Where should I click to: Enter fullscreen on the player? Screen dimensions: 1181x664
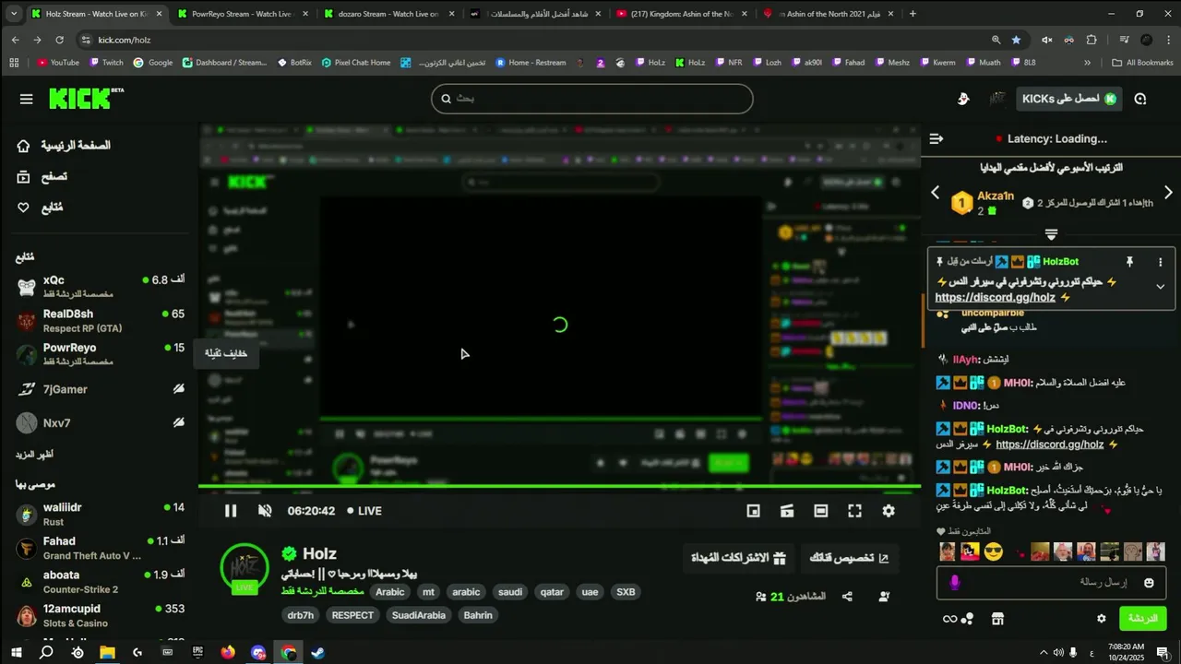click(x=854, y=511)
